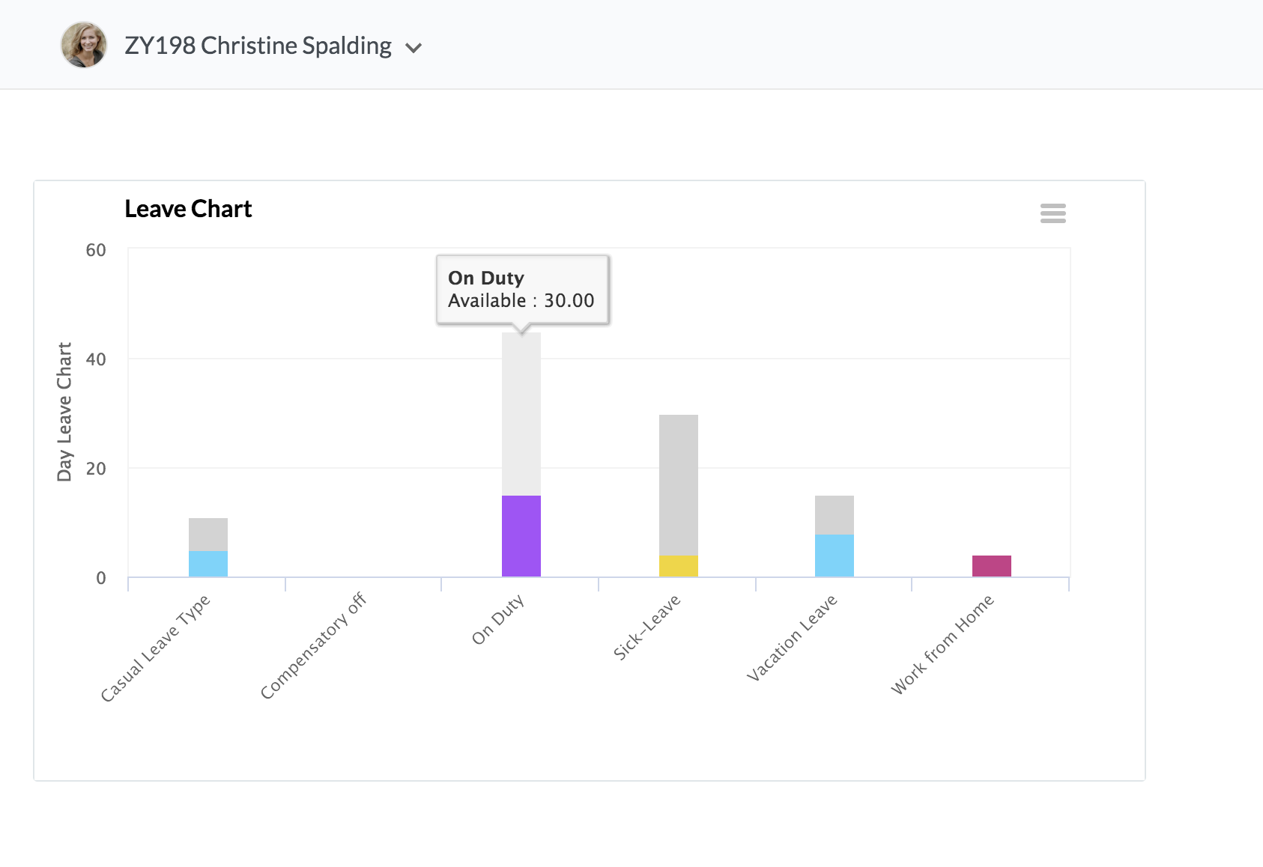Click the Work from Home axis label
This screenshot has width=1263, height=867.
[x=942, y=645]
